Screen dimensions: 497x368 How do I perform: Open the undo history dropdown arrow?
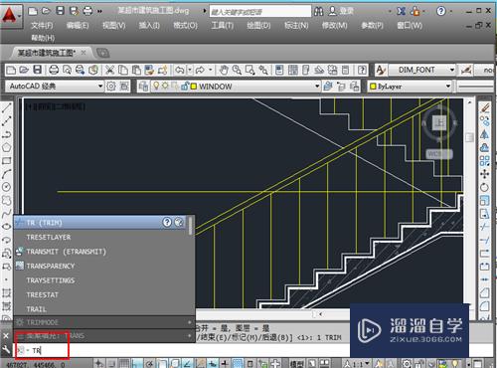190,70
